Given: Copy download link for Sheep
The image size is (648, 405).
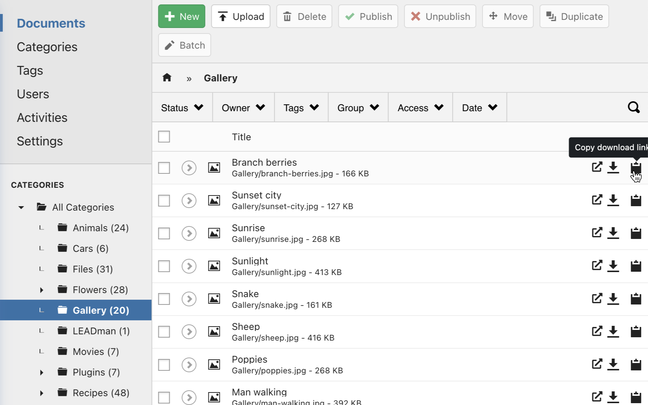Looking at the screenshot, I should tap(635, 331).
